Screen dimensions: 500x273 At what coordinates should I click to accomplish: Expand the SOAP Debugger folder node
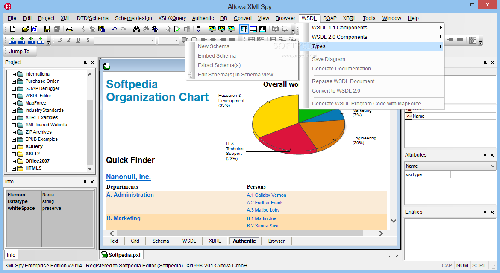(x=14, y=89)
